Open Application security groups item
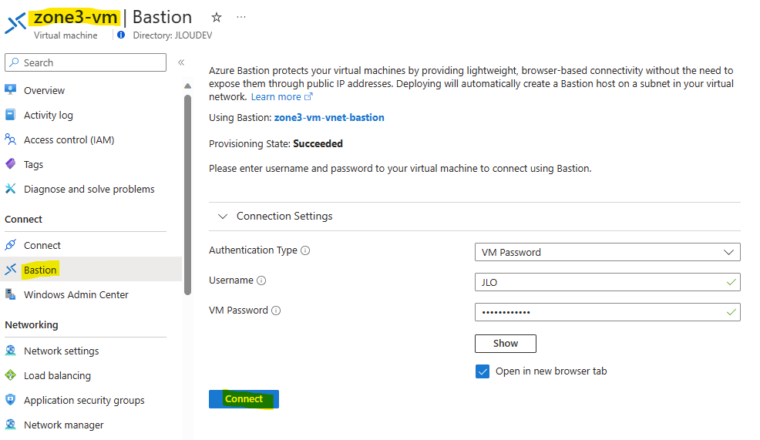Viewport: 760px width, 440px height. pos(86,400)
